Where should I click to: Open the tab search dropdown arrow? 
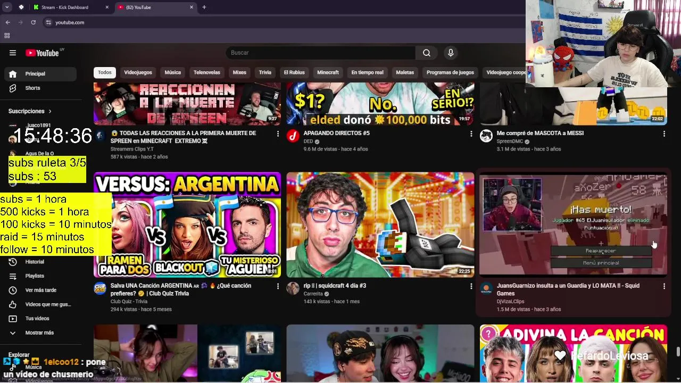pyautogui.click(x=7, y=7)
